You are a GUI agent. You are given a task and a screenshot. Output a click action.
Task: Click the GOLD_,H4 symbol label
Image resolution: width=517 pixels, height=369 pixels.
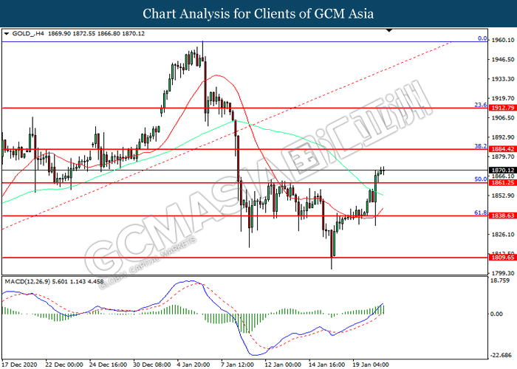click(x=28, y=34)
